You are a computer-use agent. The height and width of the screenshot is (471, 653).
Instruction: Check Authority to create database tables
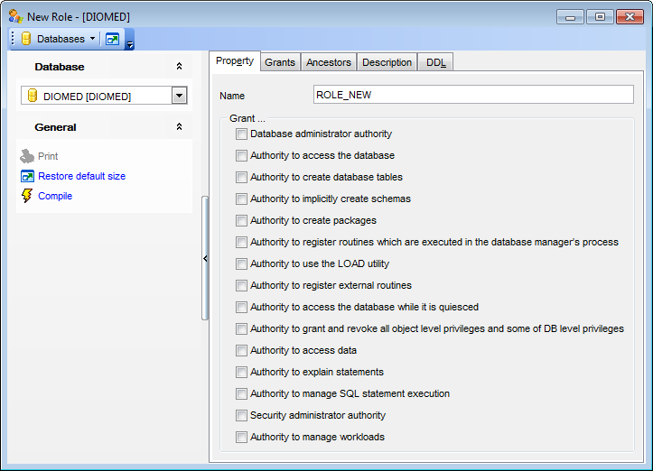tap(241, 177)
